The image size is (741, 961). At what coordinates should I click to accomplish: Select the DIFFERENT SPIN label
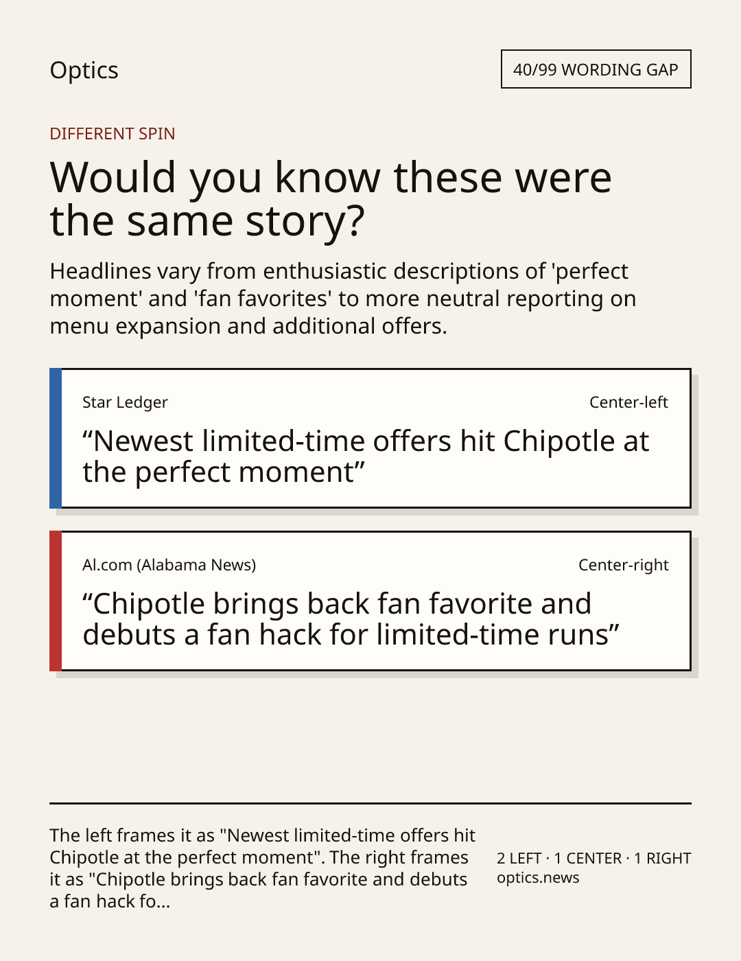[113, 133]
